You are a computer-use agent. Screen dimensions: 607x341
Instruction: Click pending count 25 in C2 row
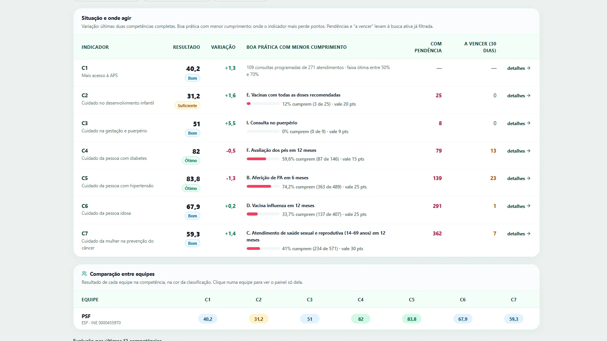pos(438,95)
